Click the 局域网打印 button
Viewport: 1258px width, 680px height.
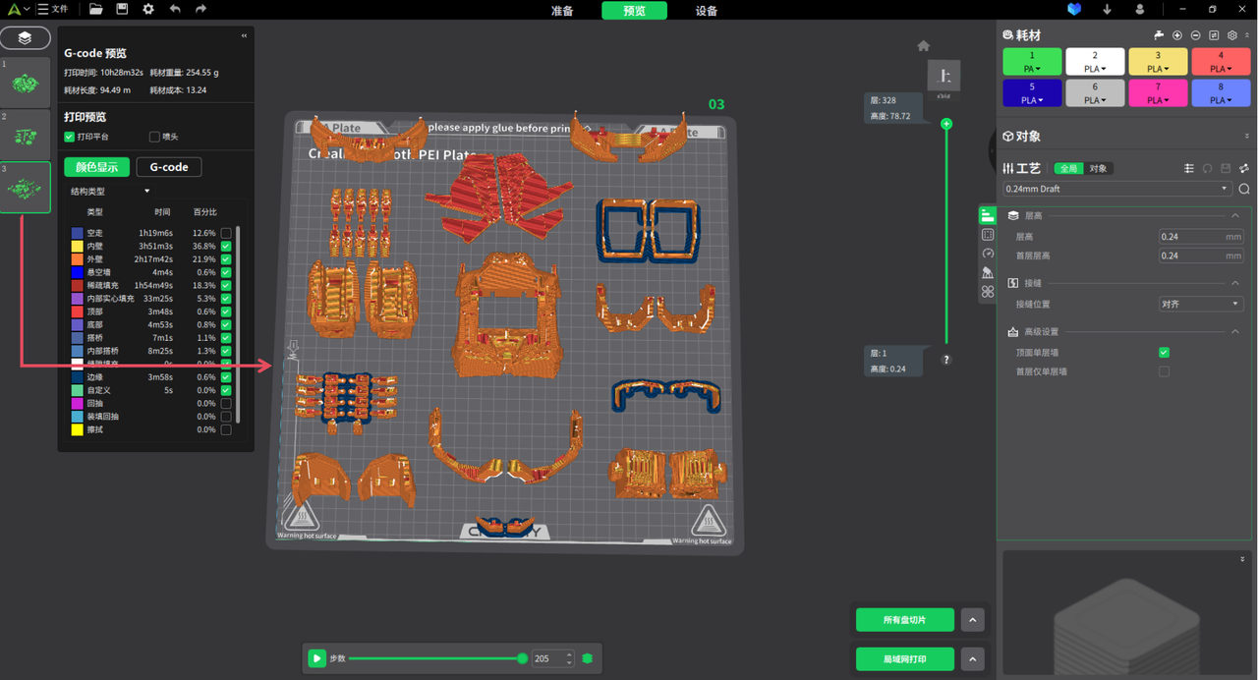(x=905, y=658)
